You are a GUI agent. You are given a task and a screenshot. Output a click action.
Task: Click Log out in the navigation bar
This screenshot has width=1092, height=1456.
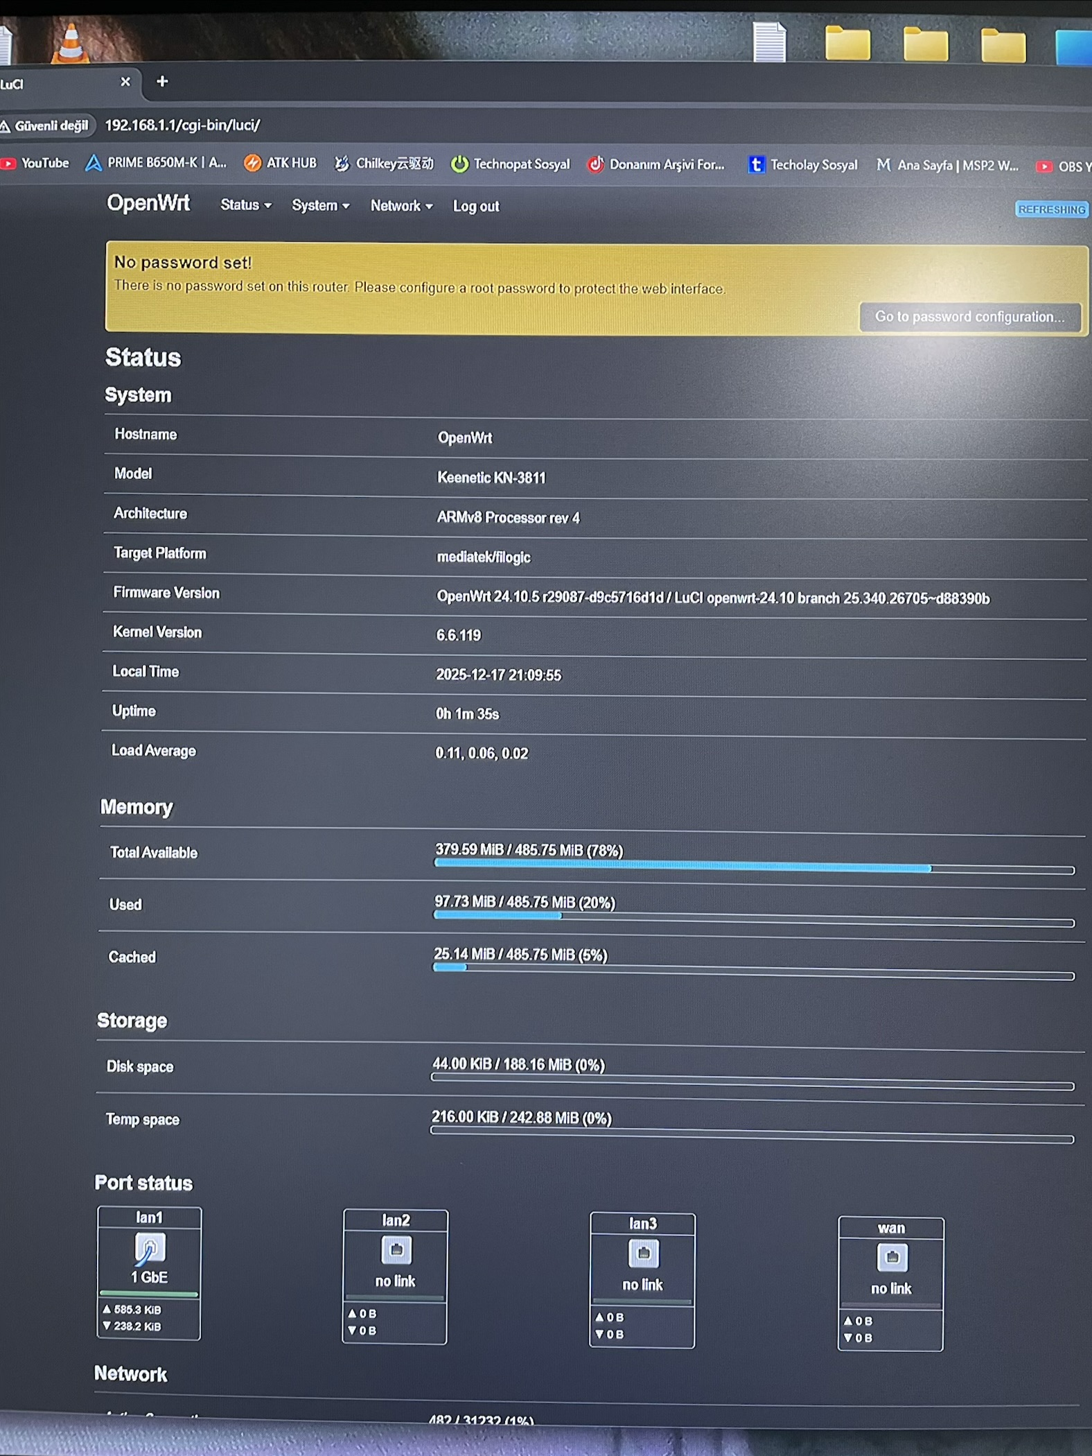click(476, 207)
